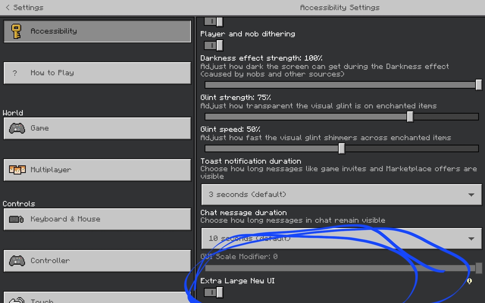Click the info lightbulb beside Extra Large New UI
485x303 pixels.
tap(469, 281)
